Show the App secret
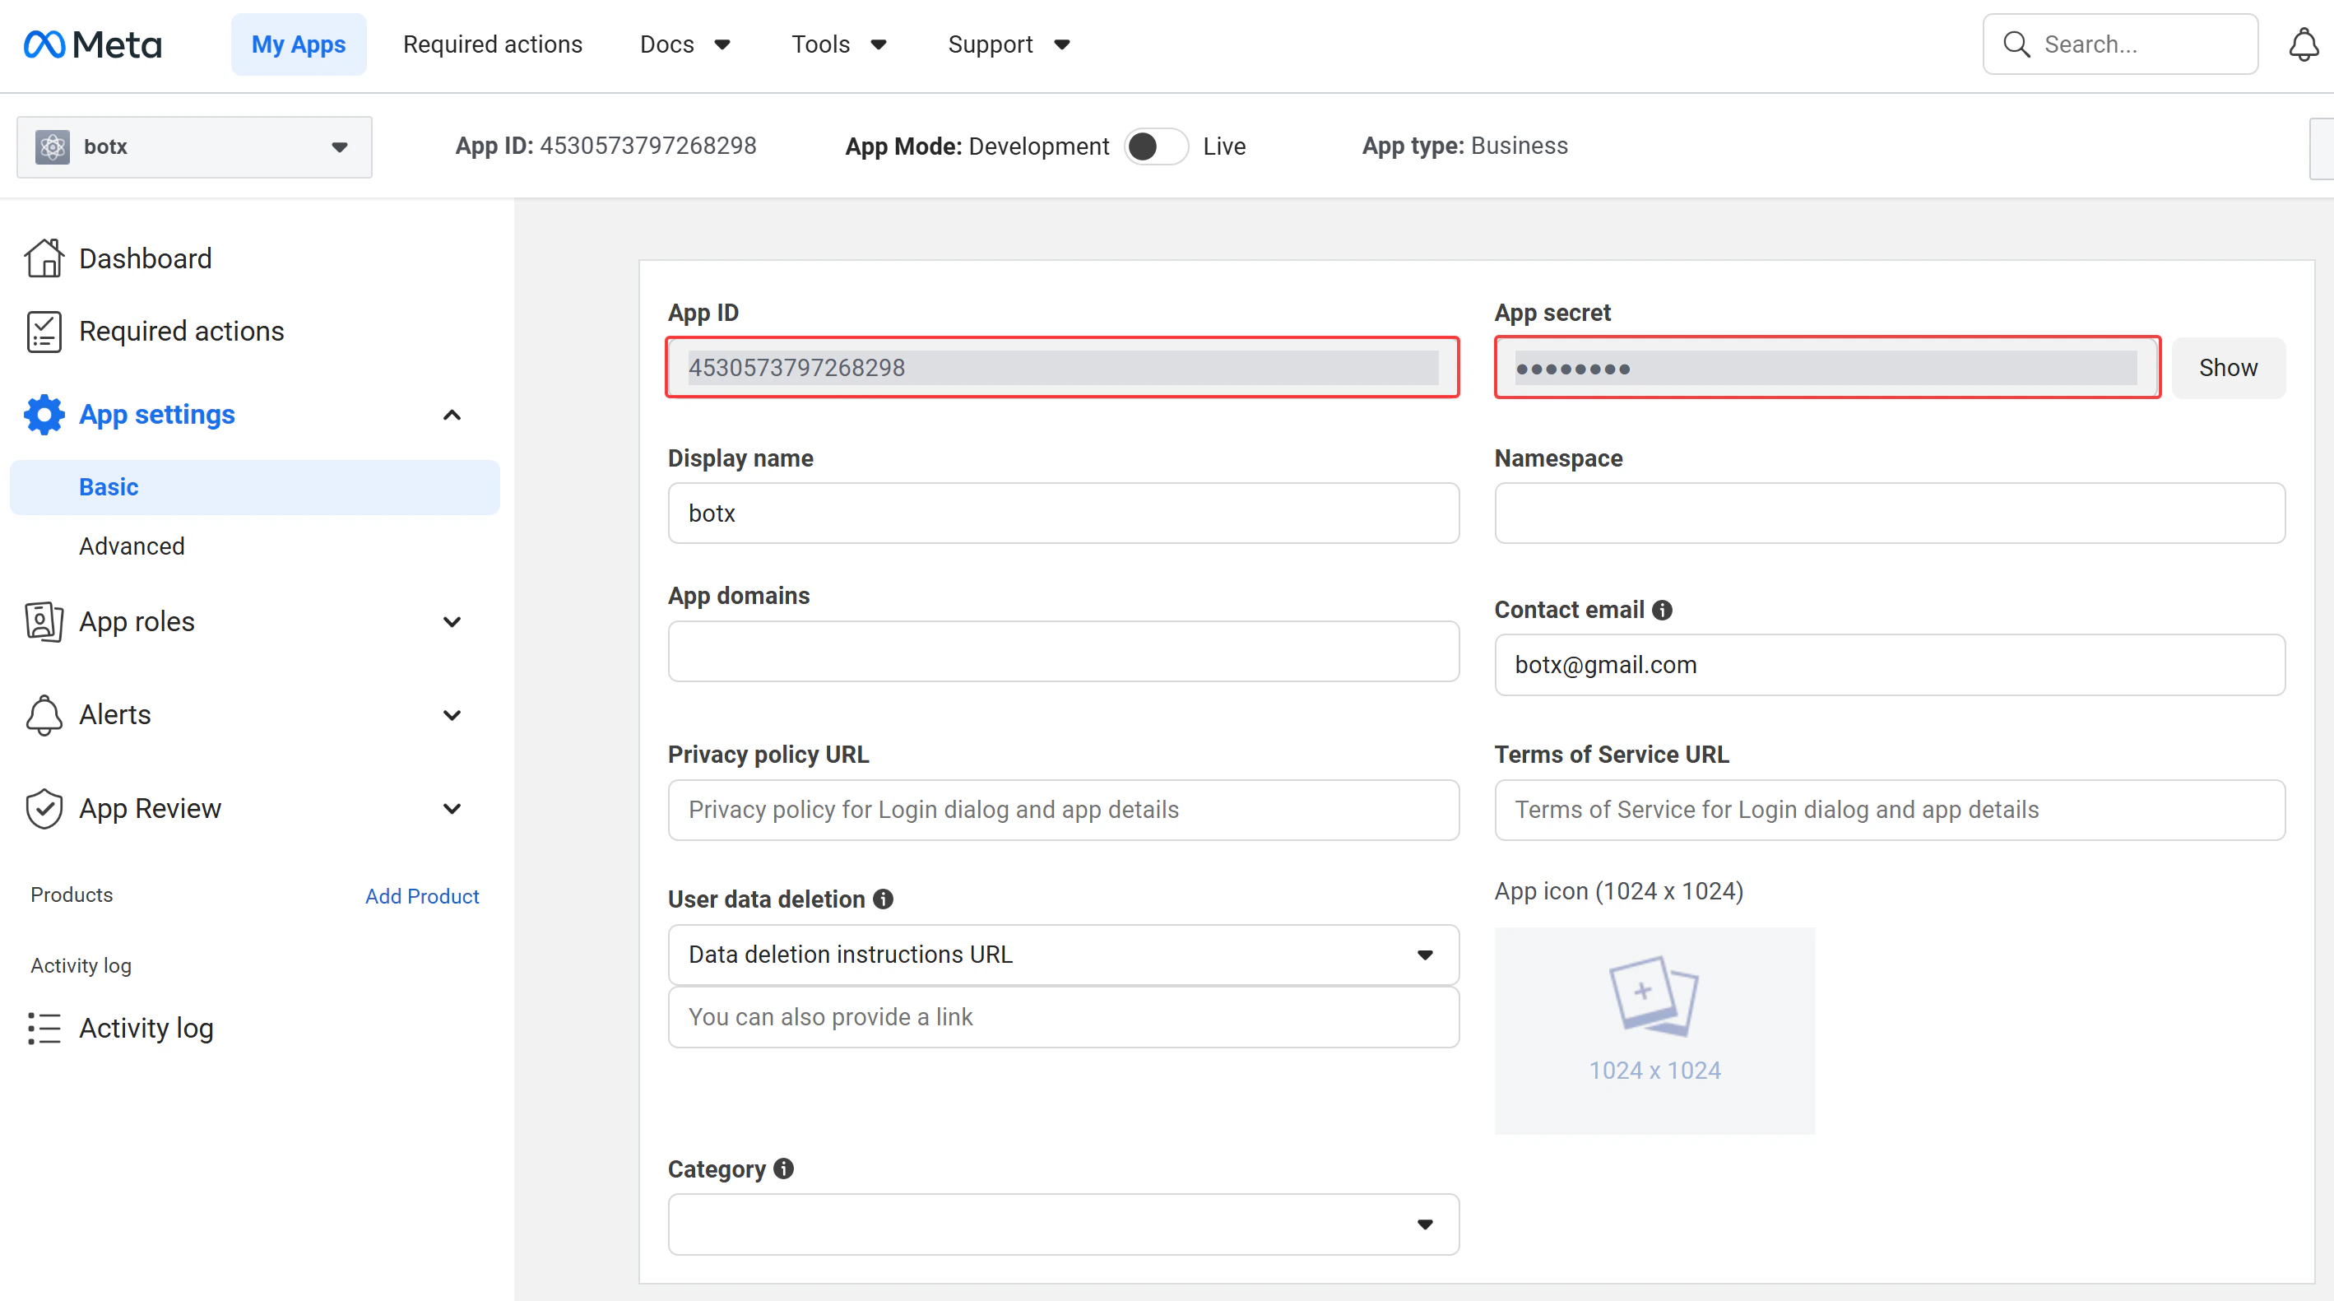The height and width of the screenshot is (1301, 2334). 2228,368
